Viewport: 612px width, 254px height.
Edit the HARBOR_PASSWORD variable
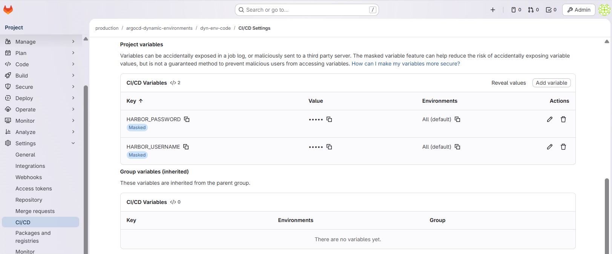pyautogui.click(x=549, y=119)
